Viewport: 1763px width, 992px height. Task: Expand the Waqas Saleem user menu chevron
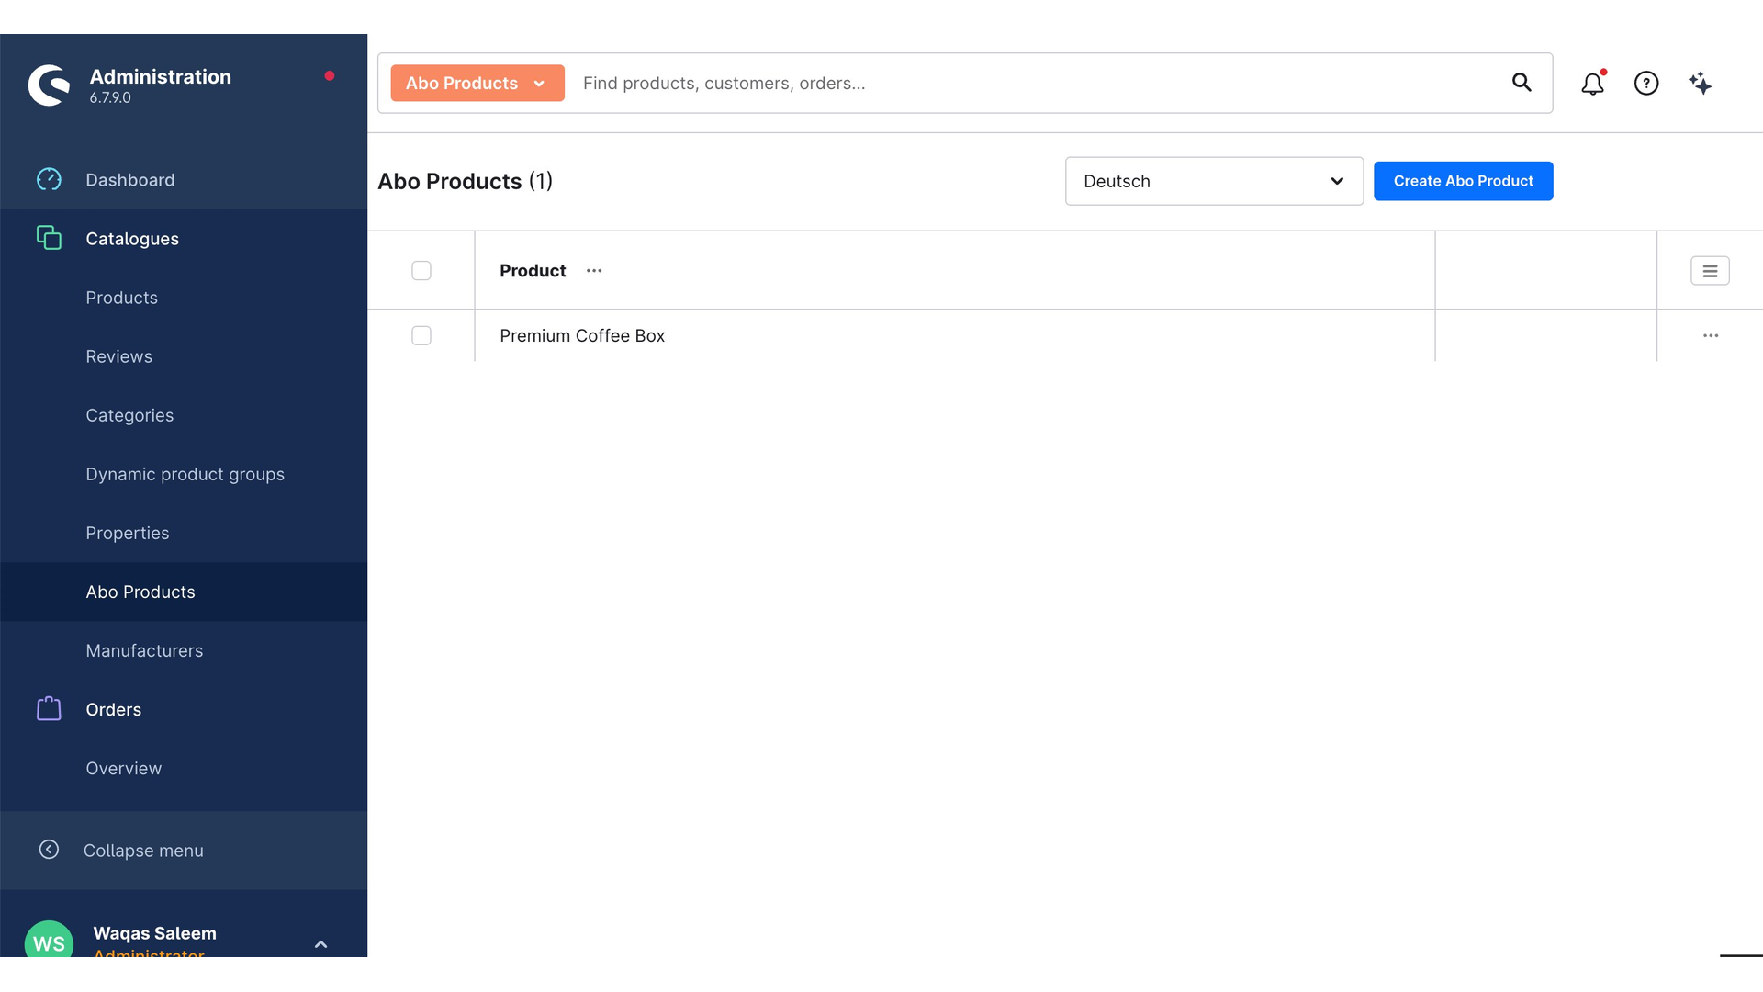pos(321,944)
